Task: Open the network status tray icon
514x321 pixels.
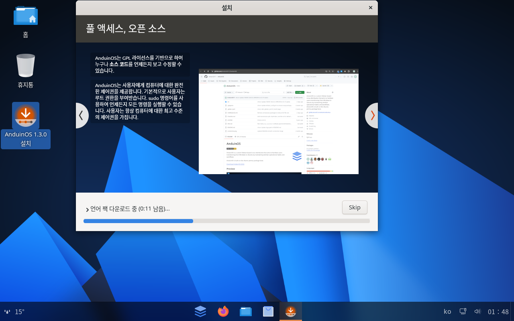Action: pyautogui.click(x=463, y=311)
